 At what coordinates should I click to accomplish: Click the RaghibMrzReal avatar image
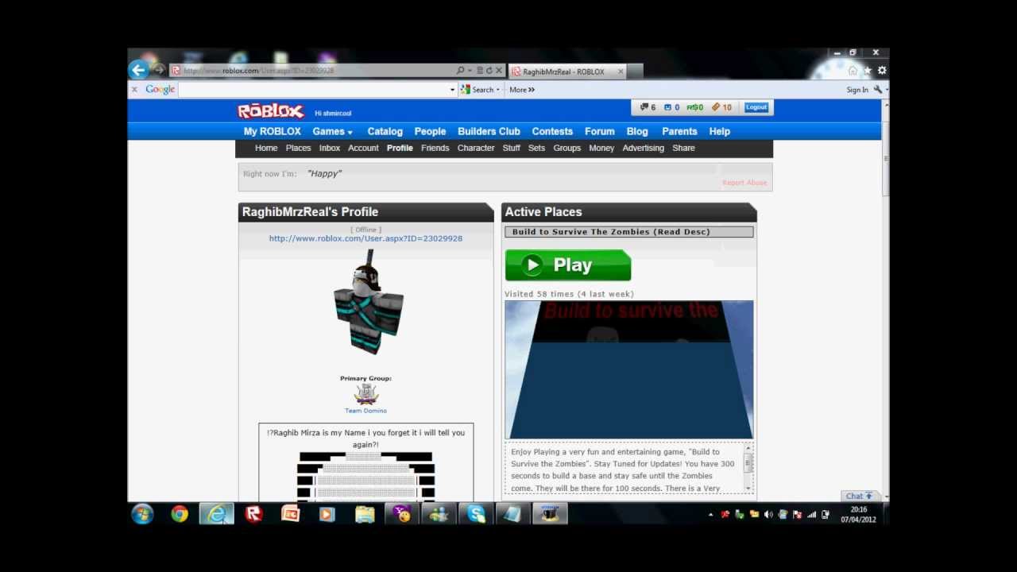click(368, 303)
